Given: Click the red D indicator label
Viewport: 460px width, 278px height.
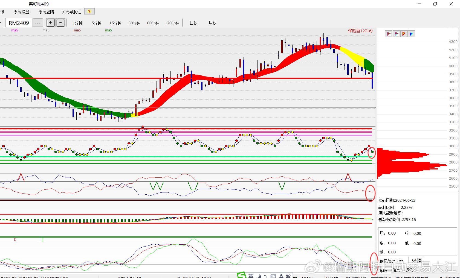Looking at the screenshot, I should point(15,240).
